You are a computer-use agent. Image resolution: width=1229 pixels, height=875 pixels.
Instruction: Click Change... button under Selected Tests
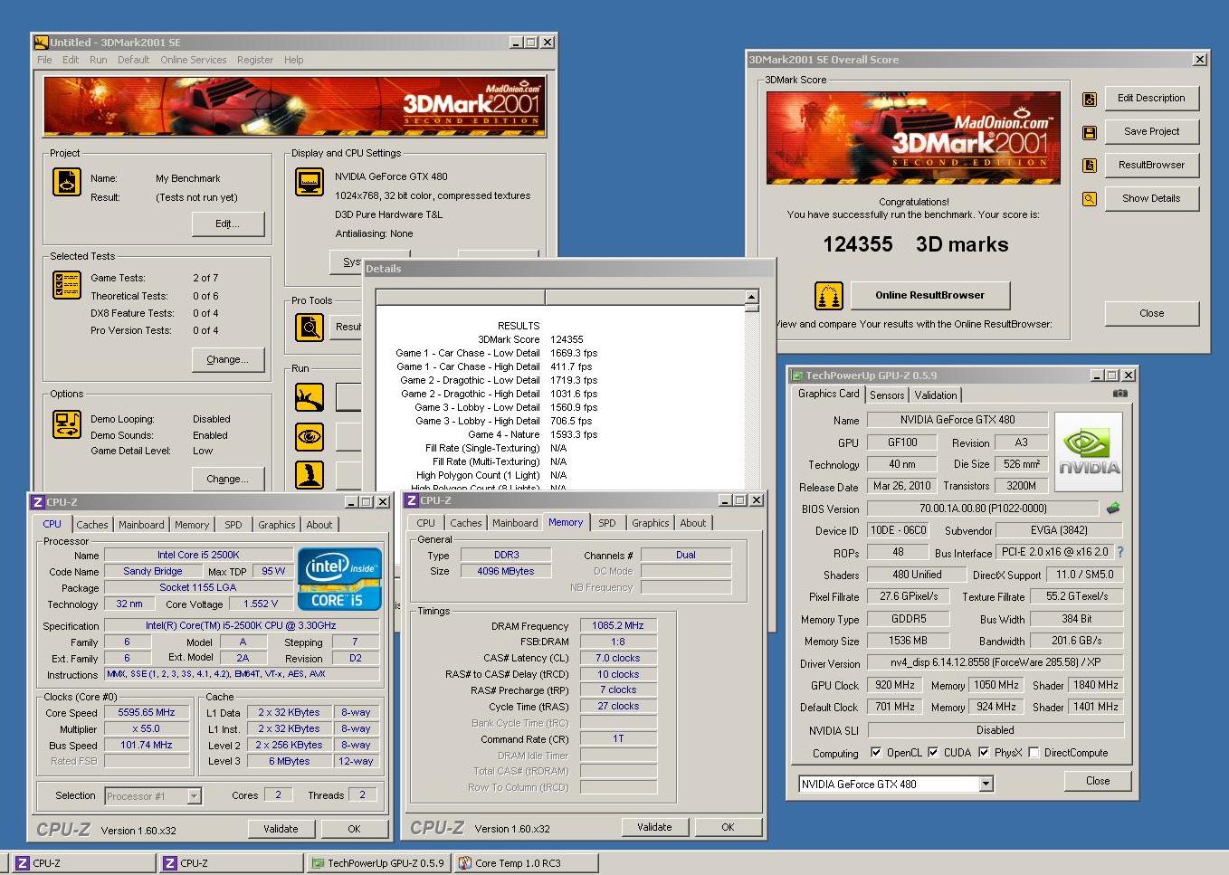click(x=228, y=360)
